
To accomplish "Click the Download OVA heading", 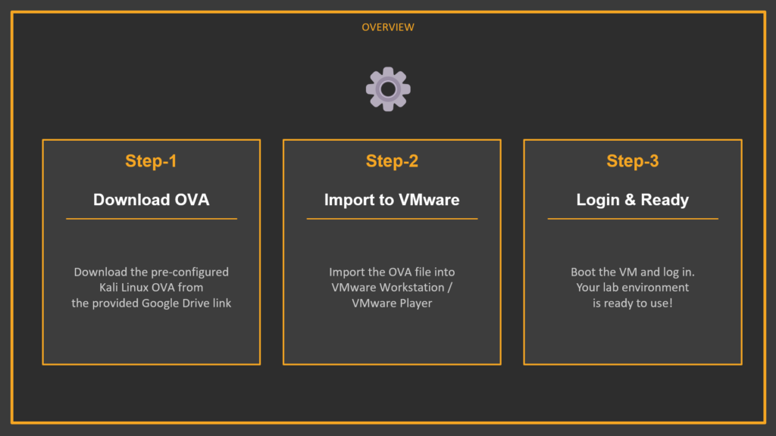I will pyautogui.click(x=151, y=200).
